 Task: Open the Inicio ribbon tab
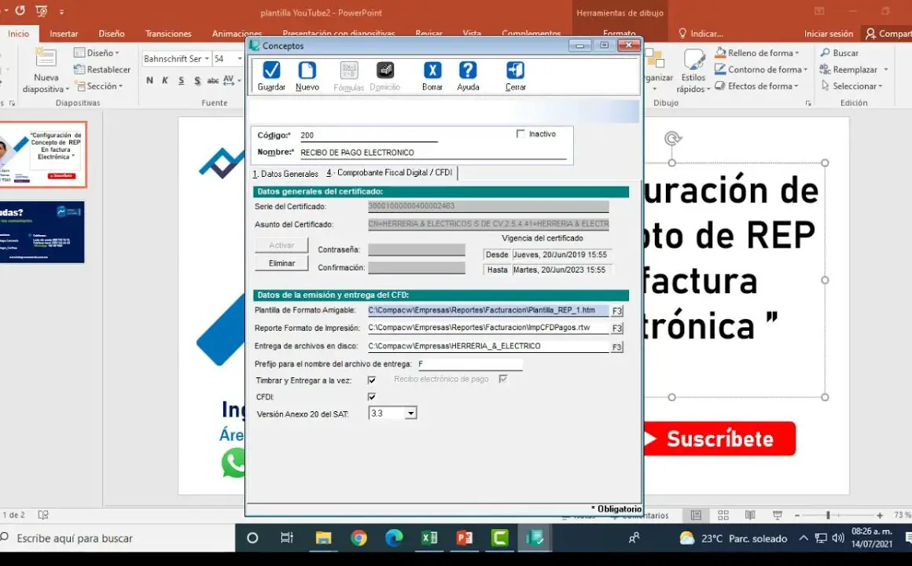(x=19, y=34)
